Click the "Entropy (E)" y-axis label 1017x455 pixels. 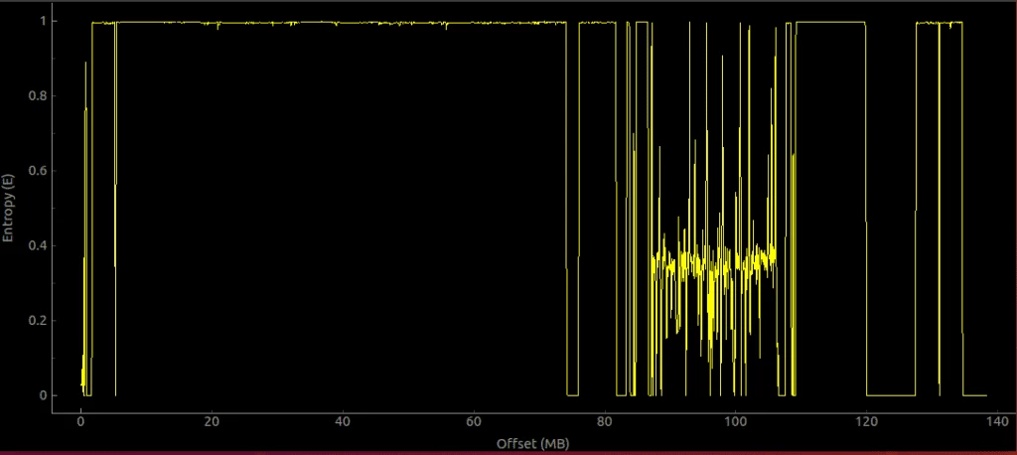coord(9,209)
